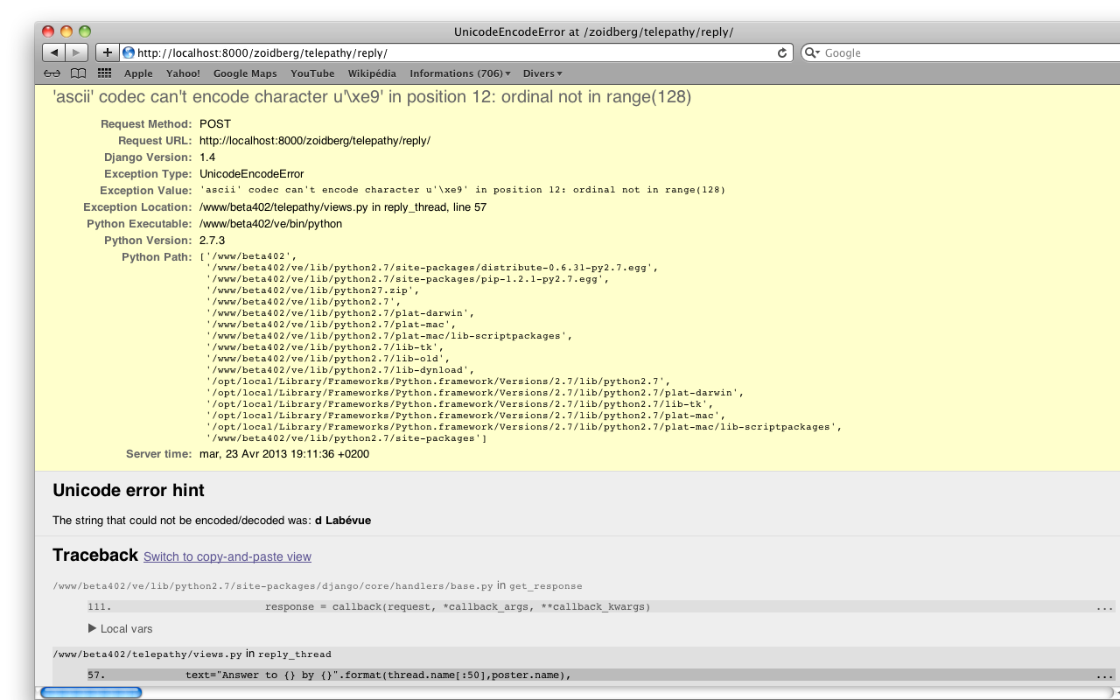1120x700 pixels.
Task: Click the Traceback heading
Action: click(x=95, y=556)
